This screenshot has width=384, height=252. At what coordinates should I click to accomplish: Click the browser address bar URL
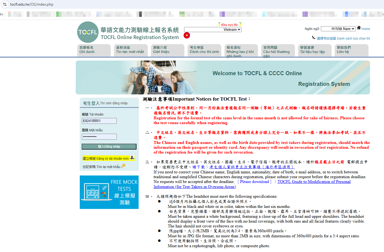point(32,4)
